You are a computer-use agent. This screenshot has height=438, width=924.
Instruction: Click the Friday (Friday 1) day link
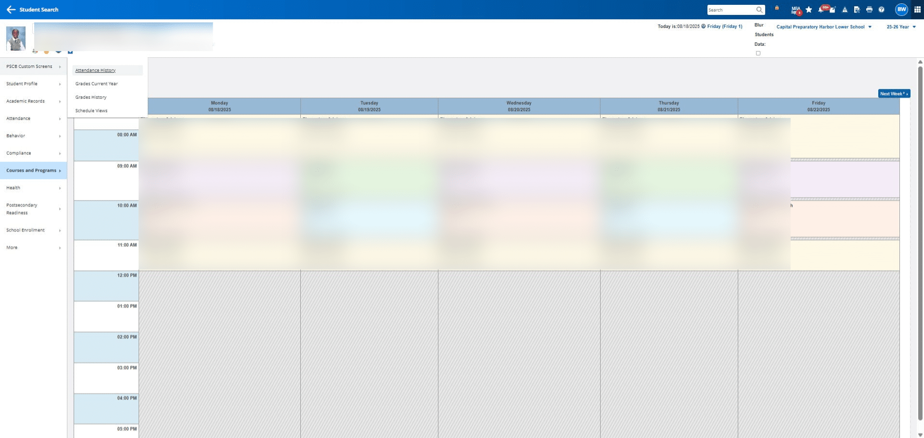click(x=725, y=26)
